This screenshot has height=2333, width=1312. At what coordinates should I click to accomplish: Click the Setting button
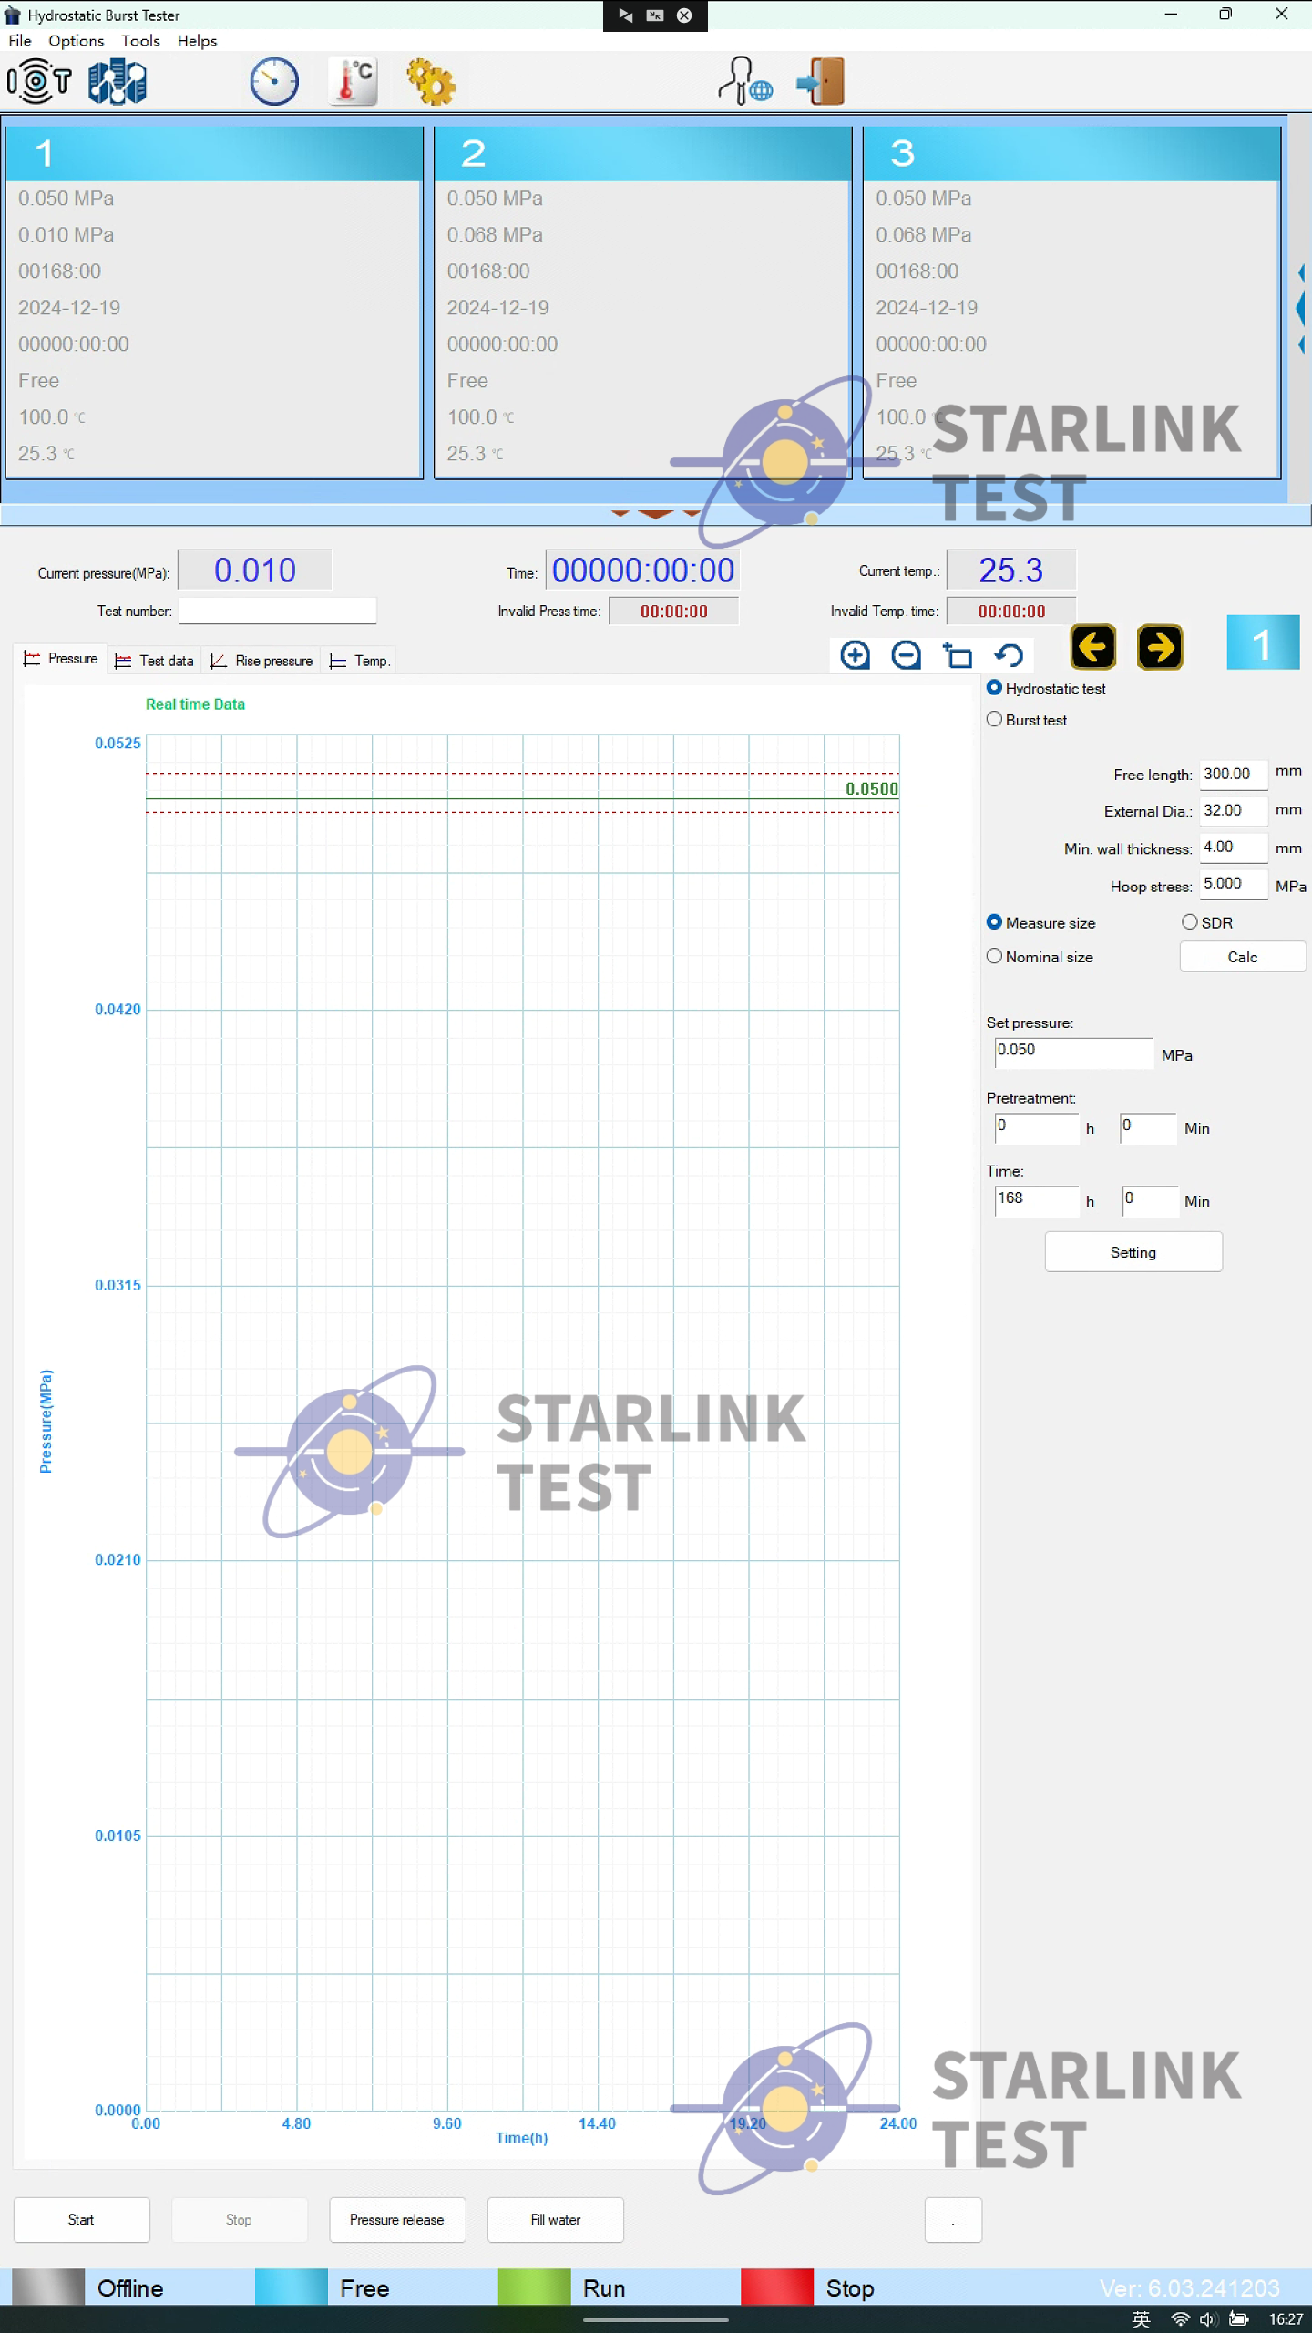1133,1252
